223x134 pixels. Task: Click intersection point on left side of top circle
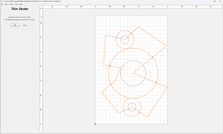[x=116, y=38]
